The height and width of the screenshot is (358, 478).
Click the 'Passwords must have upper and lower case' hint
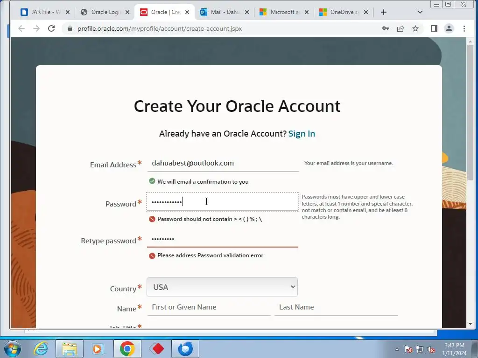[x=357, y=207]
